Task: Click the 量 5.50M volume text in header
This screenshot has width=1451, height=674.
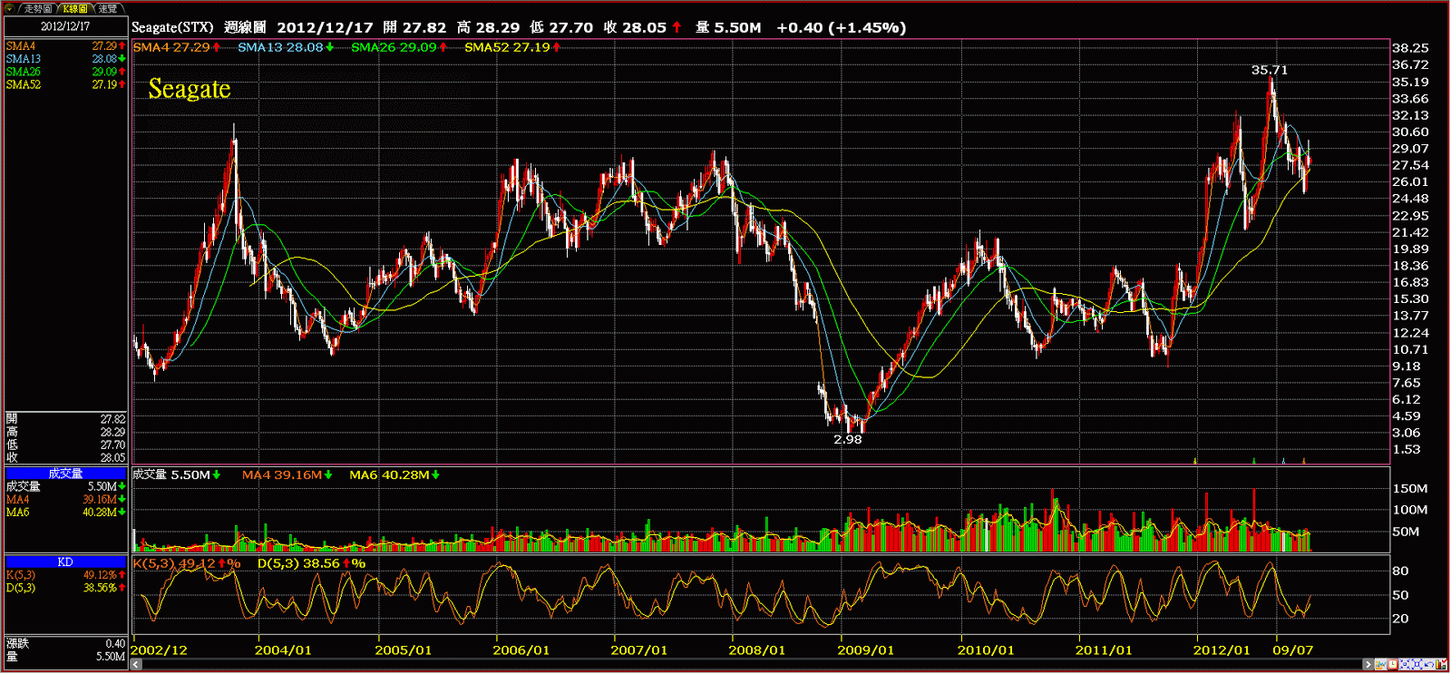Action: 728,27
